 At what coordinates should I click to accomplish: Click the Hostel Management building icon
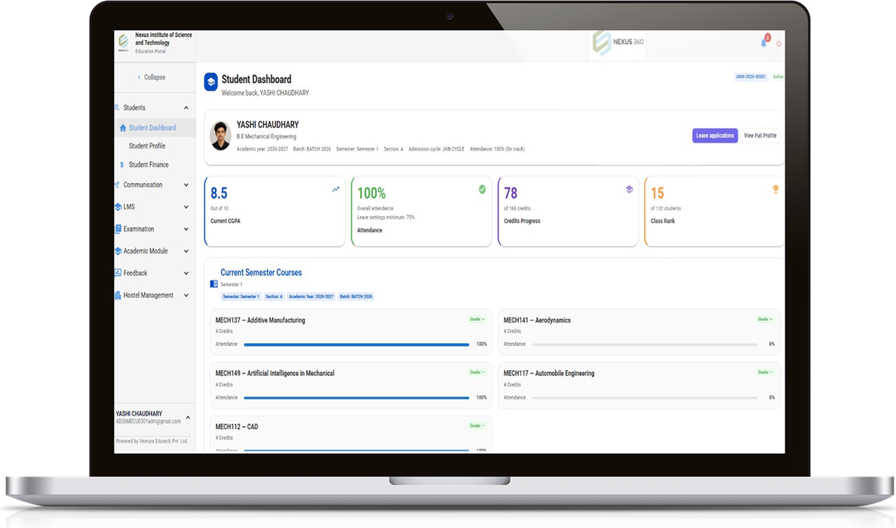point(118,295)
